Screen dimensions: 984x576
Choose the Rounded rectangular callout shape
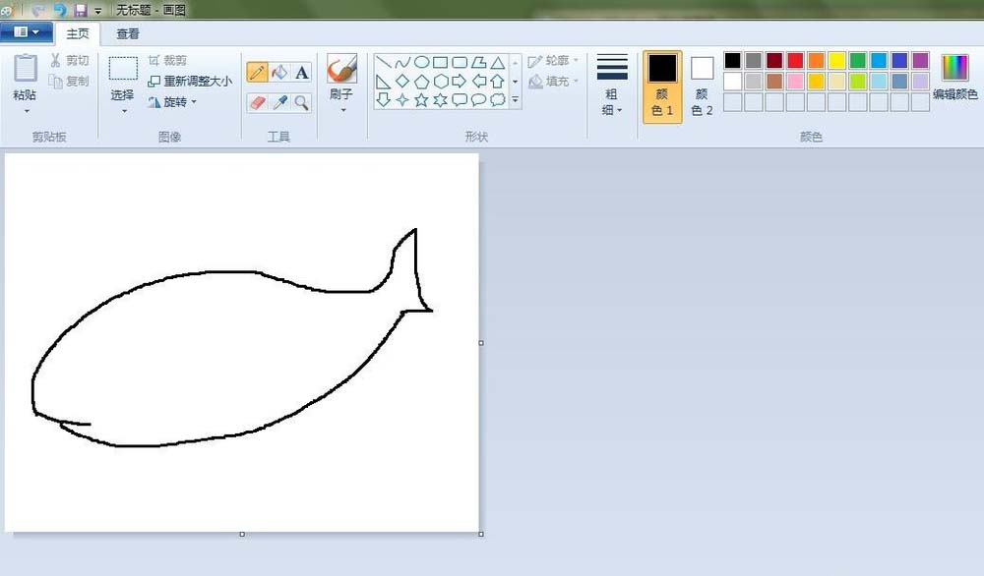[x=460, y=99]
